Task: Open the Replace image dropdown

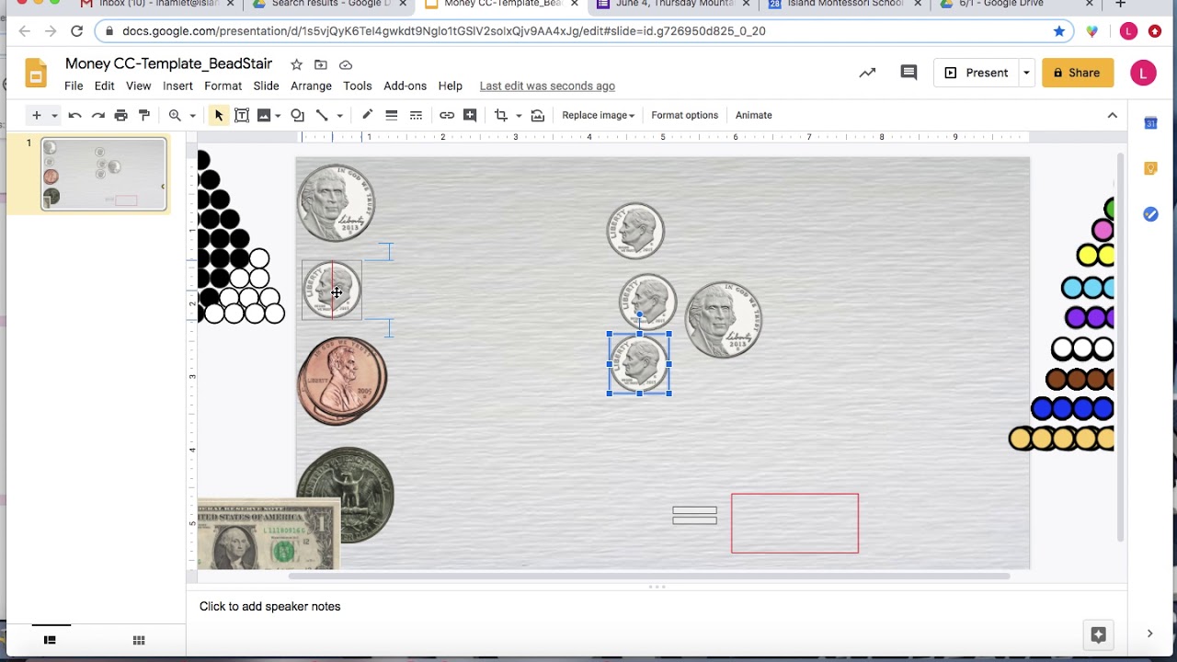Action: point(598,115)
